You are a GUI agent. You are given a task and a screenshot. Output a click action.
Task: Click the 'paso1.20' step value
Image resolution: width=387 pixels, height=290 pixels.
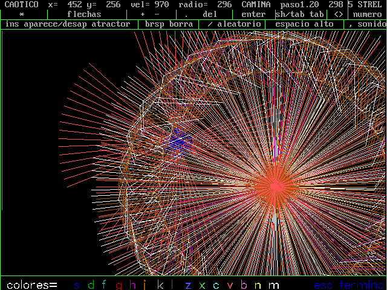point(300,4)
